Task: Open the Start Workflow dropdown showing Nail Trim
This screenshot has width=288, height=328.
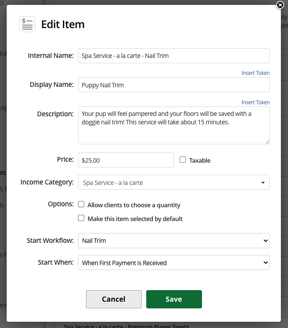Action: click(173, 241)
